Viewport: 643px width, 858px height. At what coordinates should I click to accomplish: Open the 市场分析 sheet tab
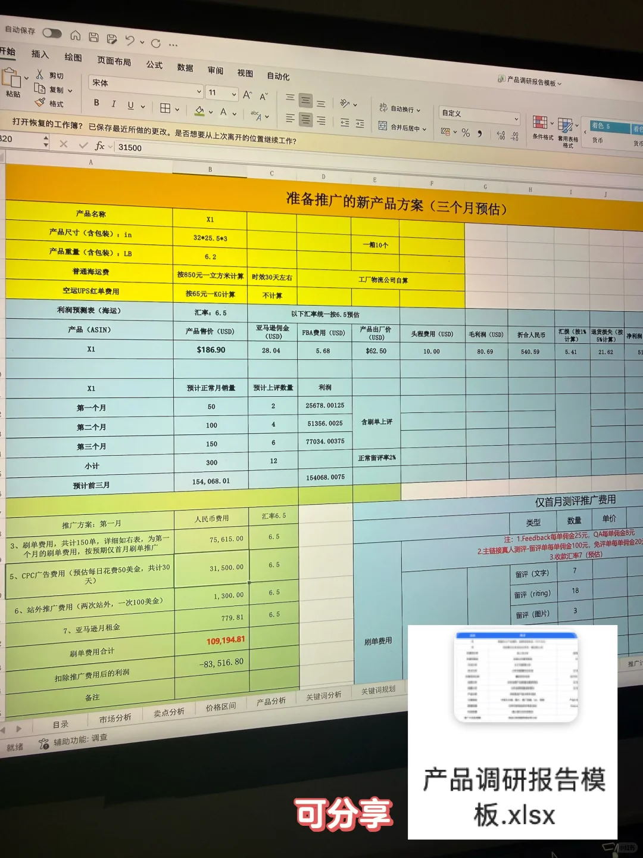click(x=114, y=716)
